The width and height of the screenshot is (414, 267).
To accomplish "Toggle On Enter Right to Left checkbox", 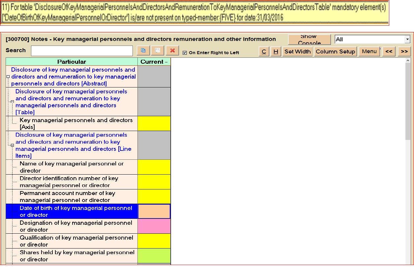I will pyautogui.click(x=185, y=53).
